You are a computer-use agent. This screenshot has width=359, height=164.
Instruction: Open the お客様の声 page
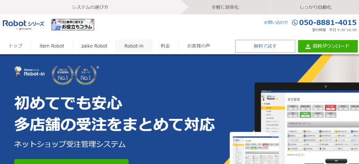[x=198, y=46]
